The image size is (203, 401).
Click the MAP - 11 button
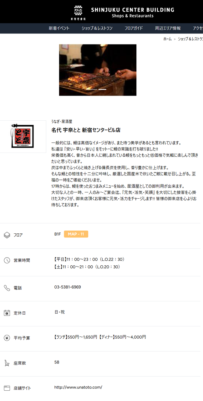(x=76, y=234)
